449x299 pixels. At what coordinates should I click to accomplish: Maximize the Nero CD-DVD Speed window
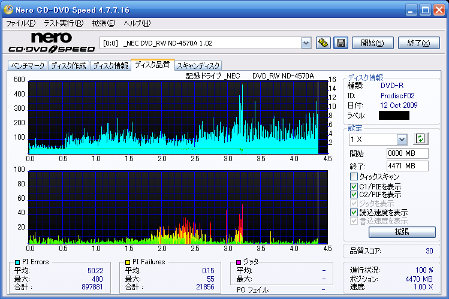425,10
